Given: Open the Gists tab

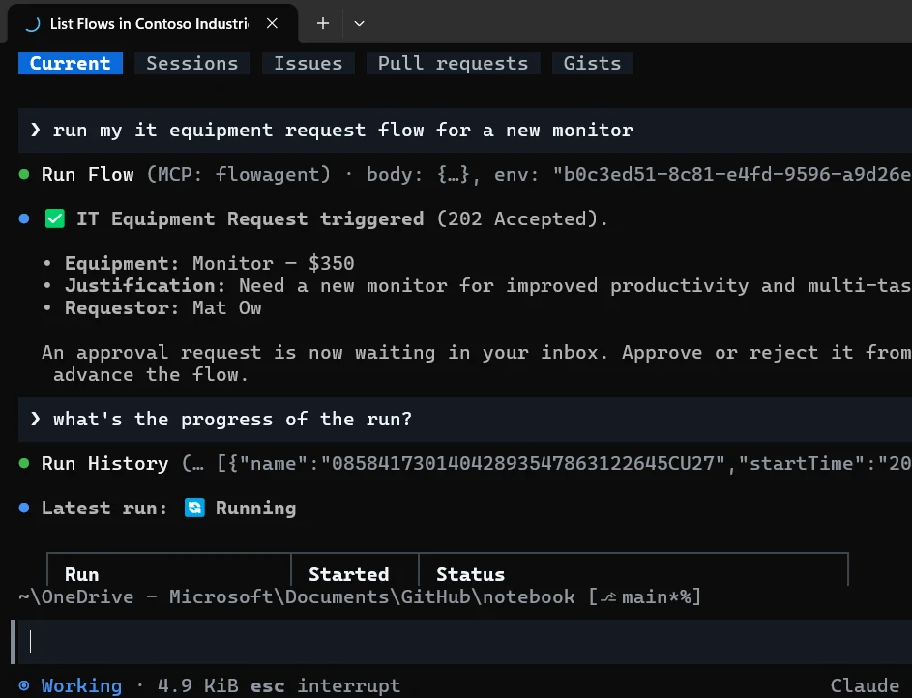Looking at the screenshot, I should pos(592,64).
